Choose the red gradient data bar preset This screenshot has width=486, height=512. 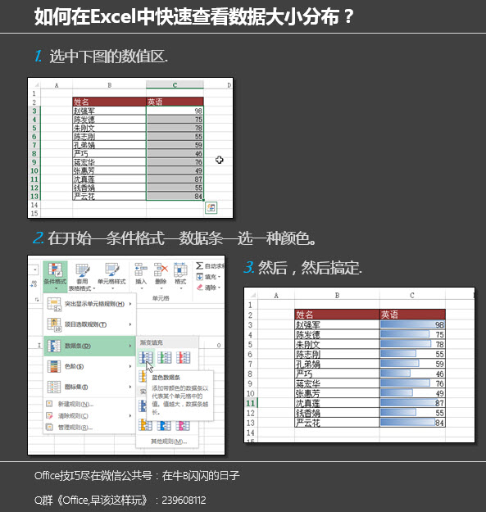tap(183, 357)
